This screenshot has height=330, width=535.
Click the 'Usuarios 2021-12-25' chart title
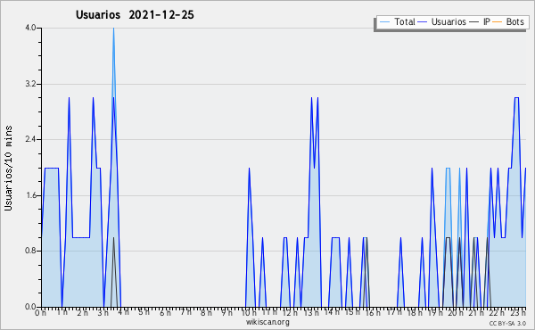coord(135,15)
